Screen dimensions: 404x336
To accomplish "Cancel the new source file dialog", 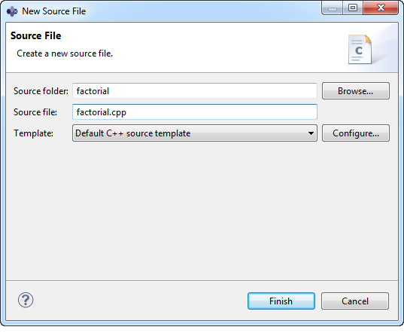I will tap(355, 301).
